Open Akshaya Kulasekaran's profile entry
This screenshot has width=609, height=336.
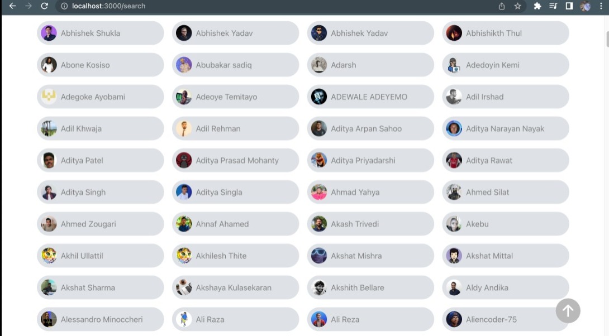[x=235, y=287]
